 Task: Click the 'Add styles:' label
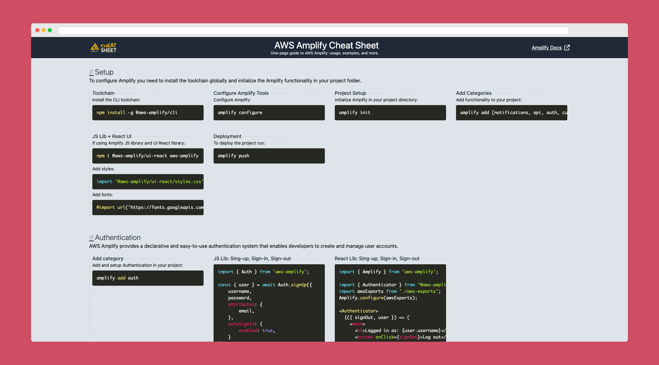coord(103,169)
